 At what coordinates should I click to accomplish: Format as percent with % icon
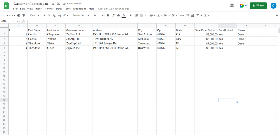coord(49,15)
